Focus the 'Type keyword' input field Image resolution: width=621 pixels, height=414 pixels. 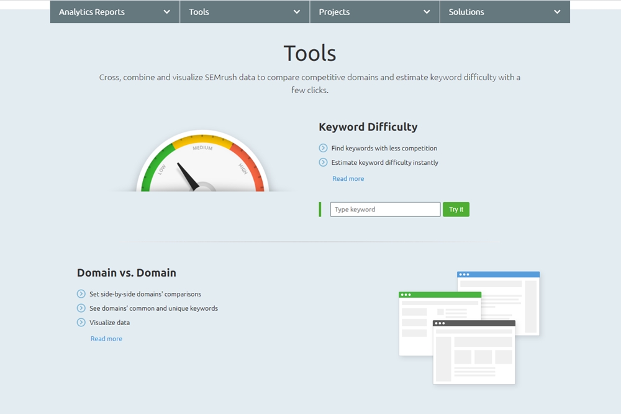click(385, 209)
